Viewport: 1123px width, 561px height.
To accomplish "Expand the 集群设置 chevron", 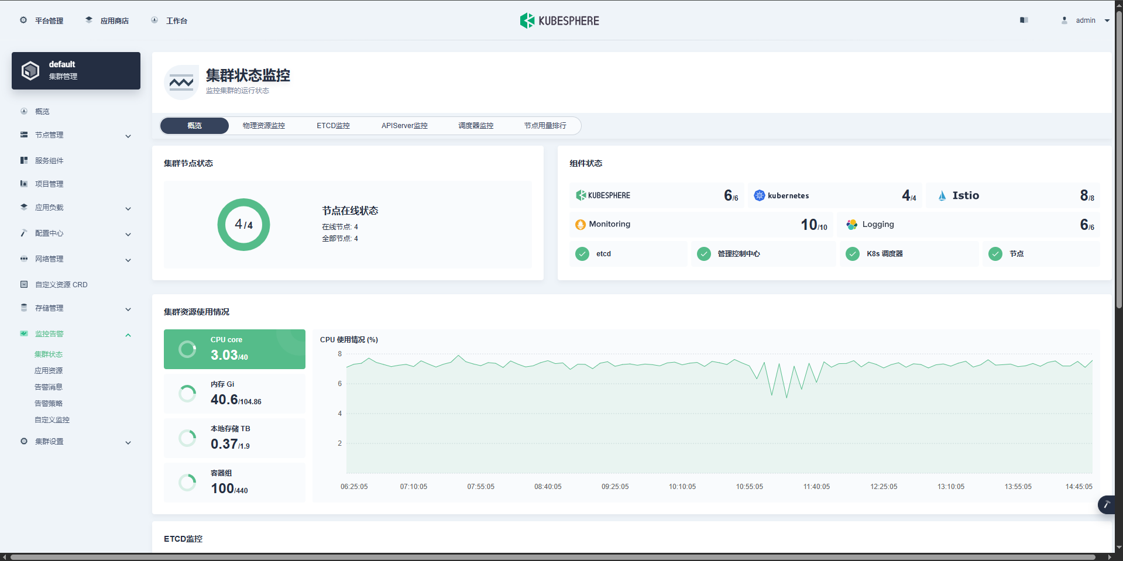I will coord(128,443).
